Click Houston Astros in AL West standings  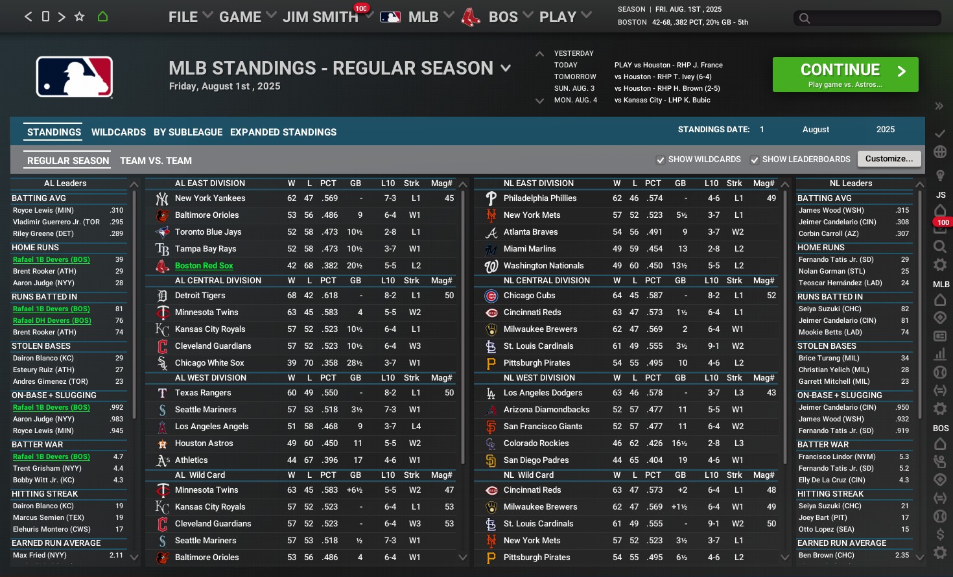tap(204, 443)
